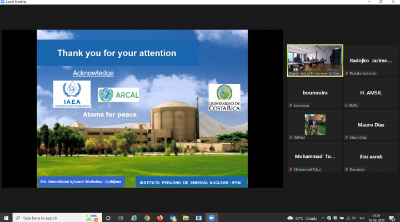Select the Muhammad Tukur participant tile
The image size is (400, 222).
315,157
